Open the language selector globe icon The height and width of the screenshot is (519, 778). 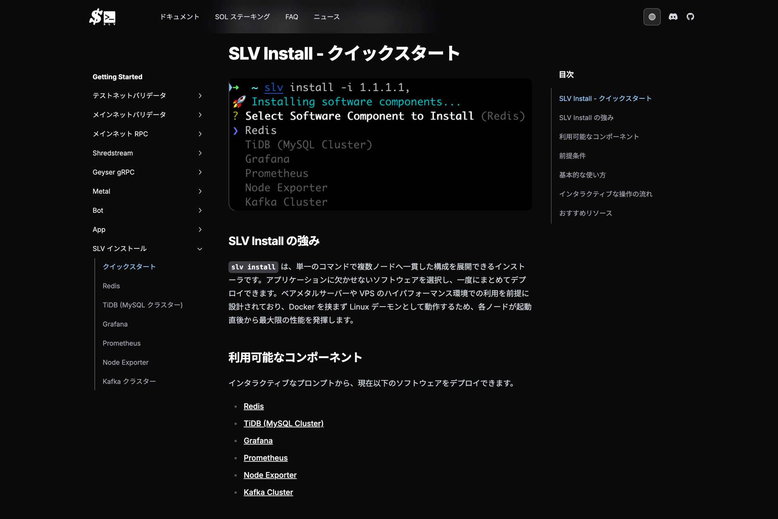[652, 17]
